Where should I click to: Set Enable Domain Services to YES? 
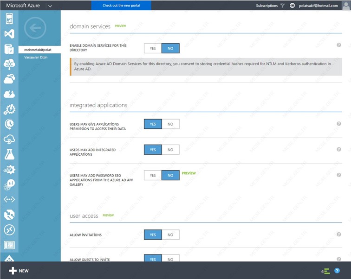[153, 48]
